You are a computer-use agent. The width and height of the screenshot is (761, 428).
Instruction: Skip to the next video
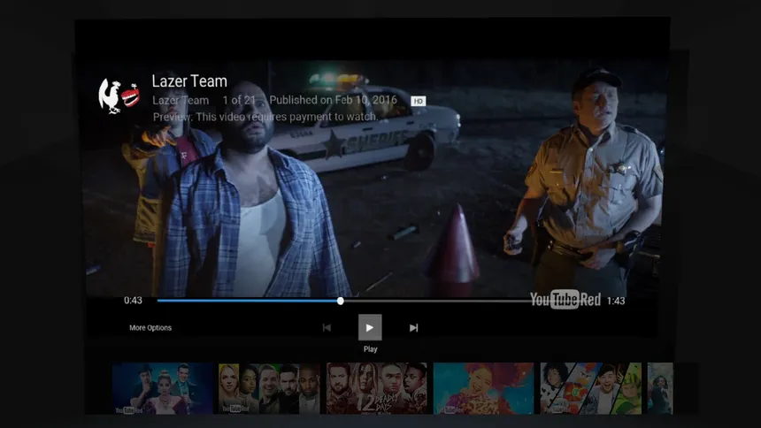(x=413, y=328)
